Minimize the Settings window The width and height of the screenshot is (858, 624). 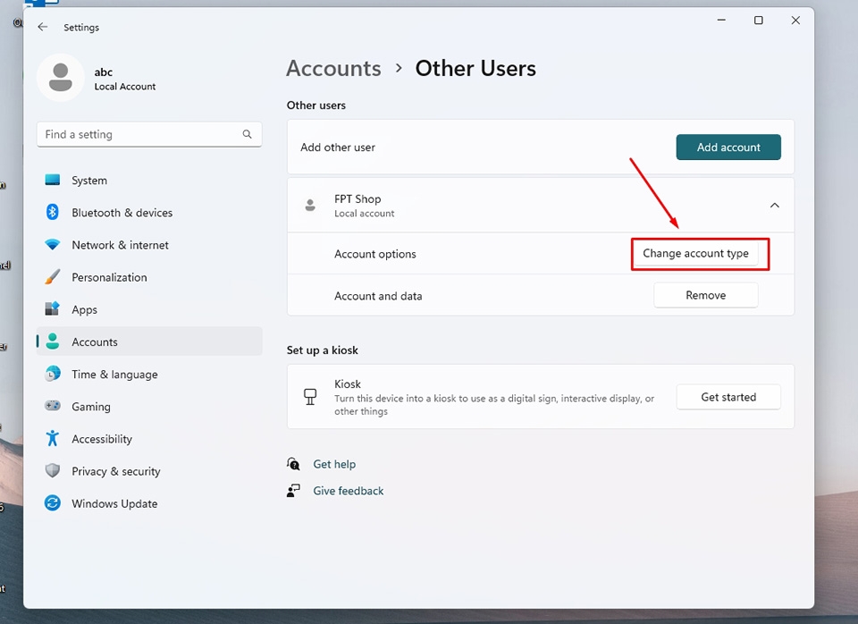coord(721,21)
